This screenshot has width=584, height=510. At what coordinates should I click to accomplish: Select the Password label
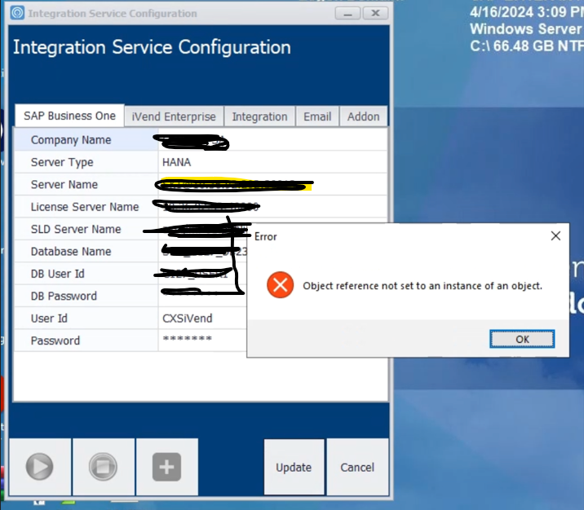click(x=55, y=341)
